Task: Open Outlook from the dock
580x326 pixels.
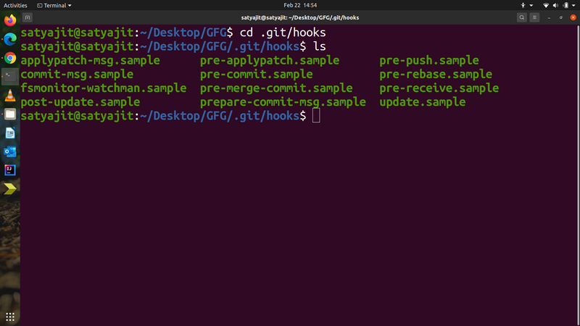Action: tap(10, 151)
